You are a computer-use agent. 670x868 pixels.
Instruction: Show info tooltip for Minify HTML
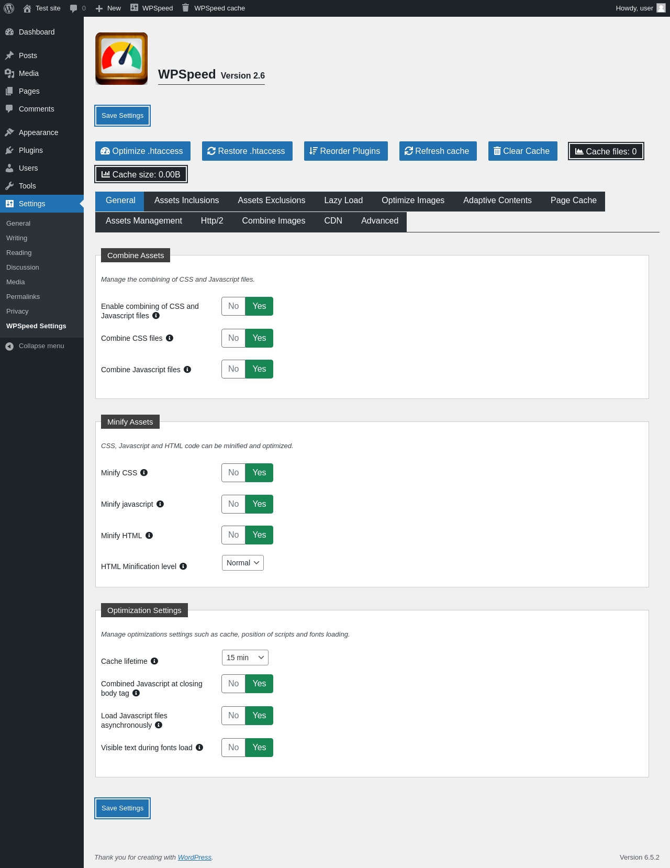coord(149,536)
